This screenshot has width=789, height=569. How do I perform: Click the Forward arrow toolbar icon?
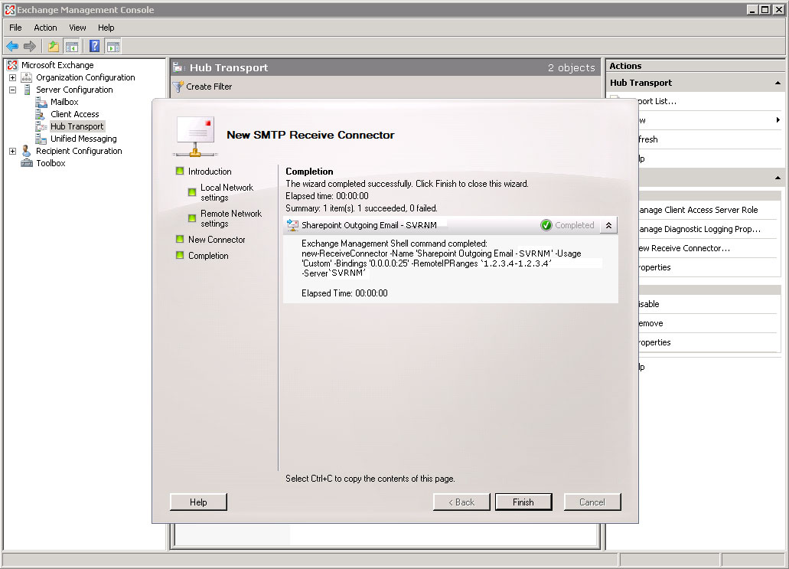click(30, 46)
